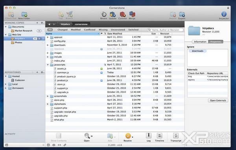
Task: Click the Commit toolbar icon
Action: click(122, 15)
